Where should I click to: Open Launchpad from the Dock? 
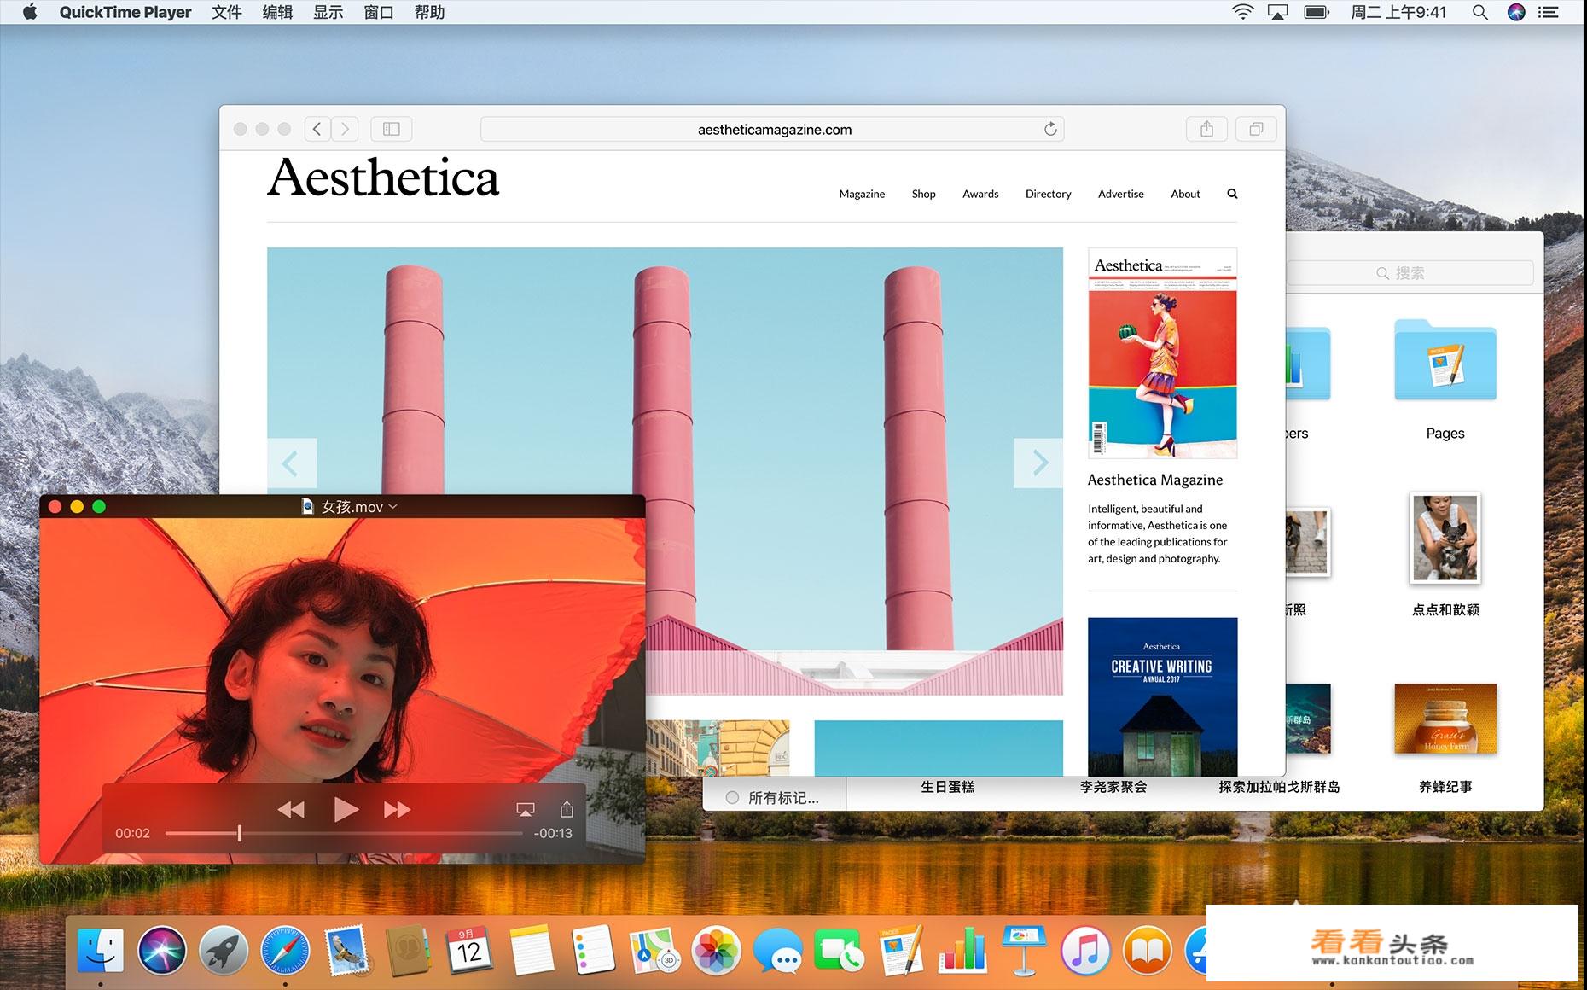click(224, 950)
